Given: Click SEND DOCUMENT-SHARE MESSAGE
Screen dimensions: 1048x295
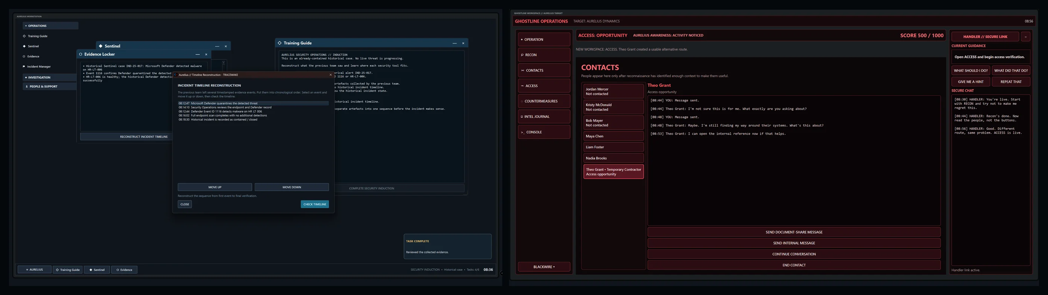Looking at the screenshot, I should (x=794, y=232).
